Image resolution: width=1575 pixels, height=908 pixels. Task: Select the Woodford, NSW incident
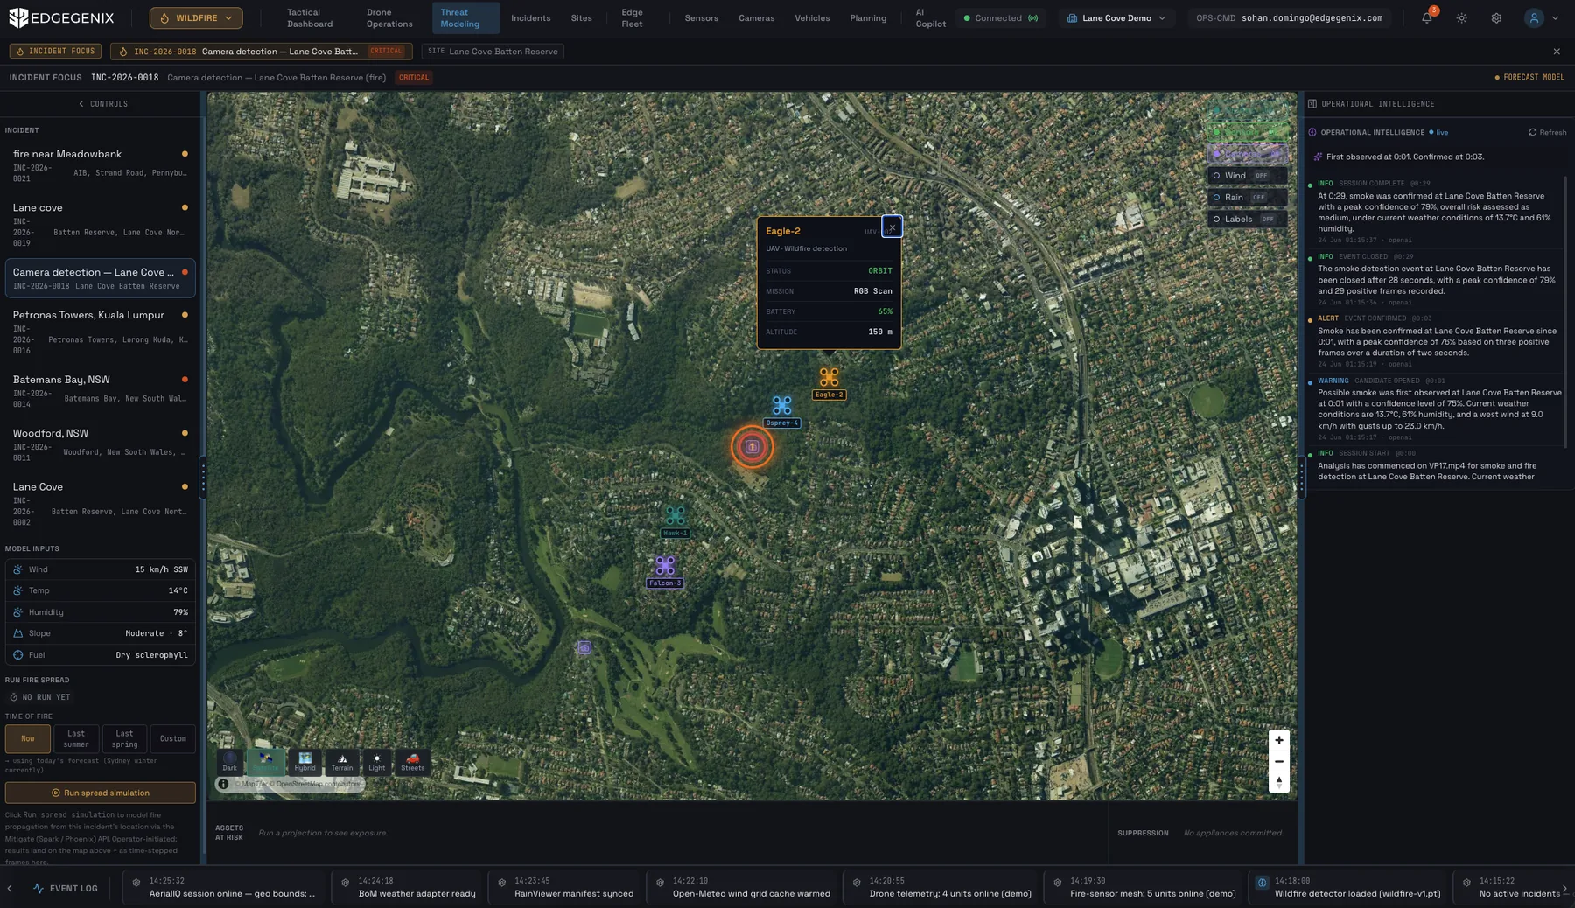[x=100, y=444]
